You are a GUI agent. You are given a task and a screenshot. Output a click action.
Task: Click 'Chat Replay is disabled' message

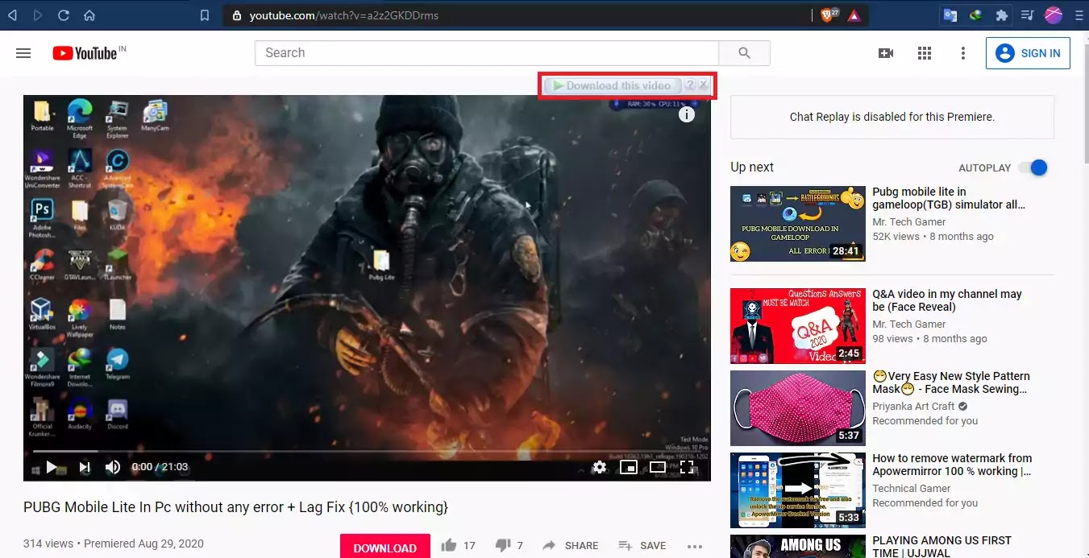[x=892, y=117]
